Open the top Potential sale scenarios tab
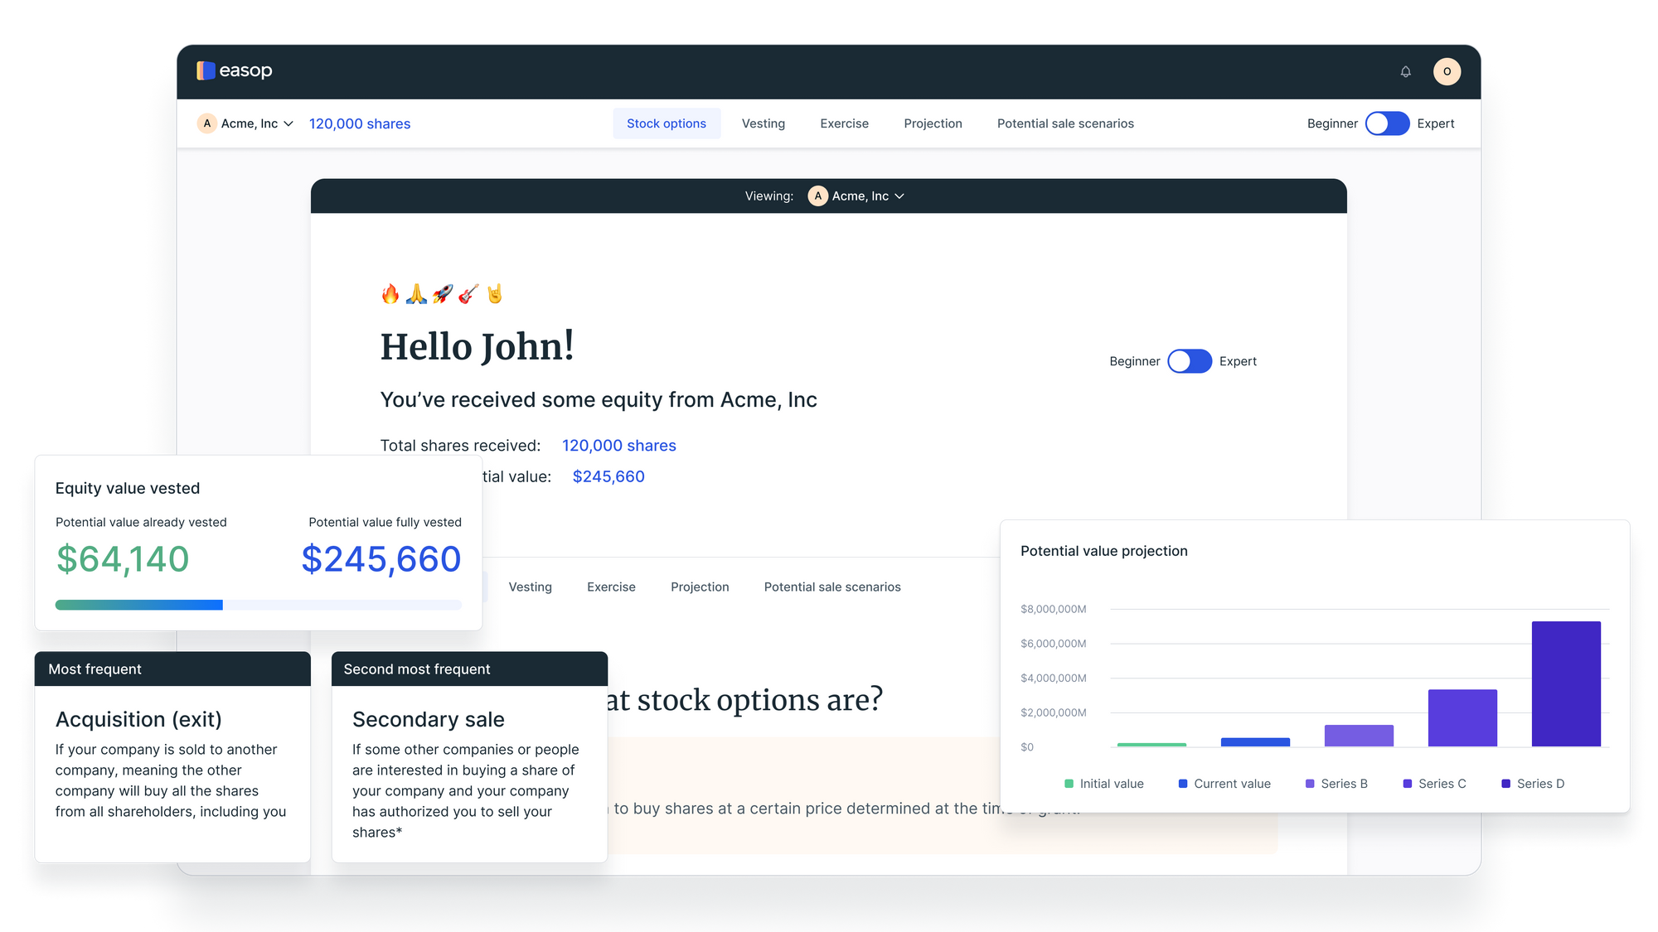The image size is (1658, 932). (1064, 123)
